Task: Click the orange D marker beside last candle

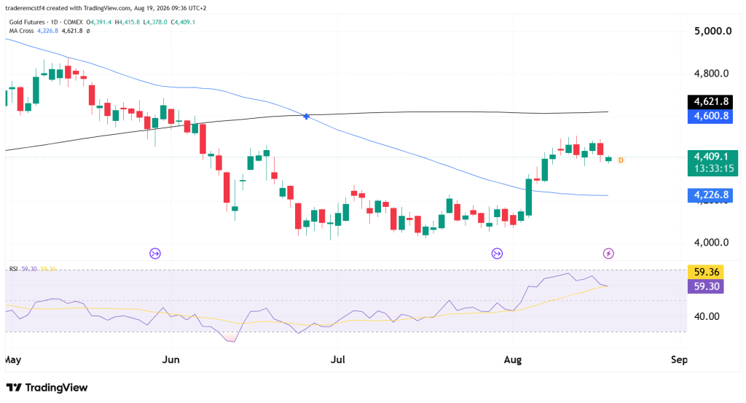Action: point(621,160)
